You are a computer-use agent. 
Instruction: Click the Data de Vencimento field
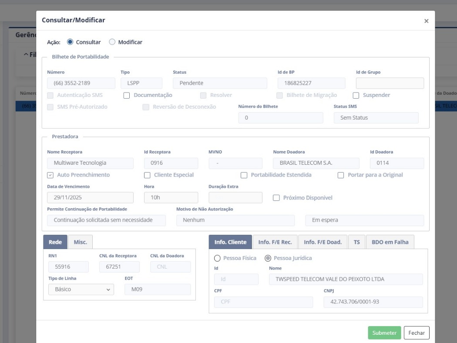(x=90, y=198)
